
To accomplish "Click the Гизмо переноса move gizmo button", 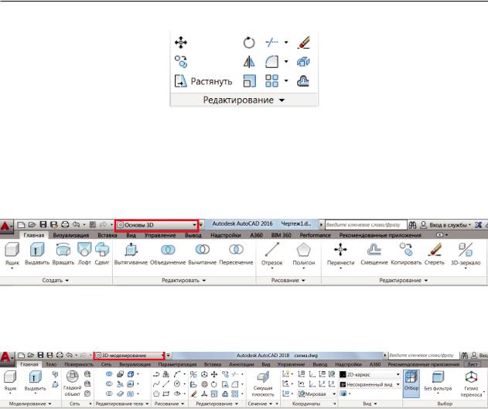I will [471, 384].
